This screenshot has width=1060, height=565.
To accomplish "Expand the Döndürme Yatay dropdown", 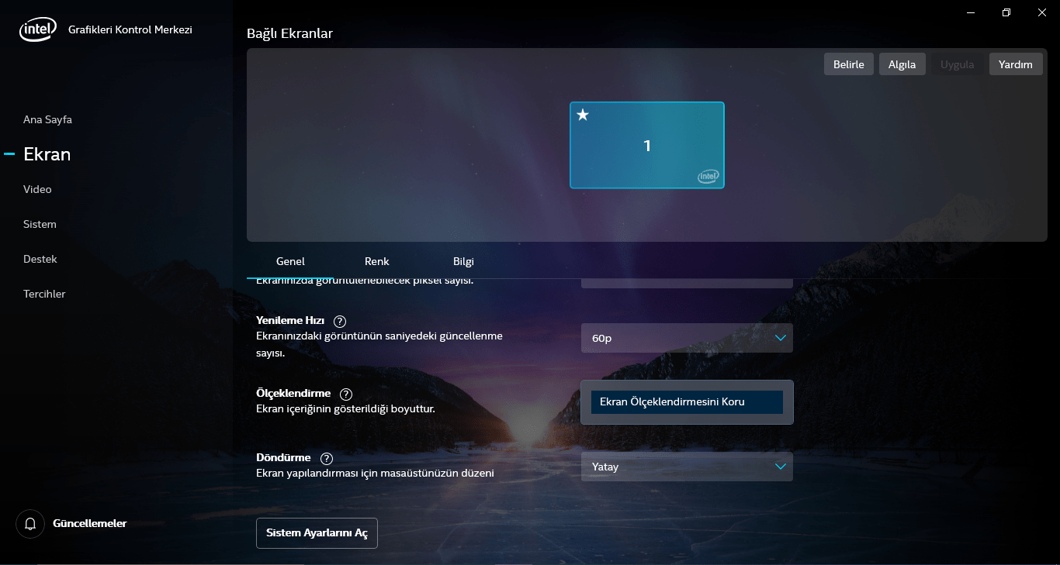I will [687, 467].
